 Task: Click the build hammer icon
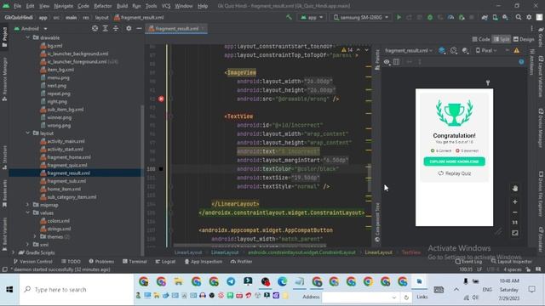coord(289,17)
